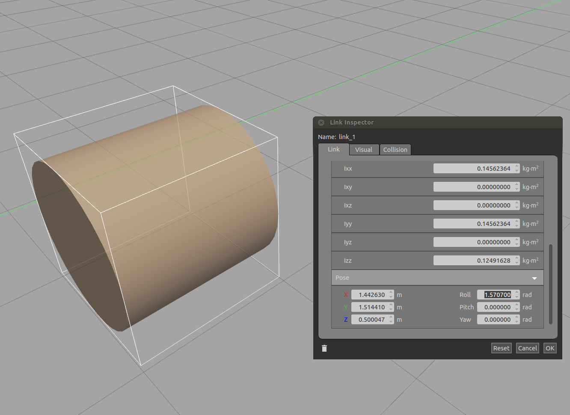Screen dimensions: 570x415
Task: Increase the Pitch value with stepper
Action: coord(517,305)
